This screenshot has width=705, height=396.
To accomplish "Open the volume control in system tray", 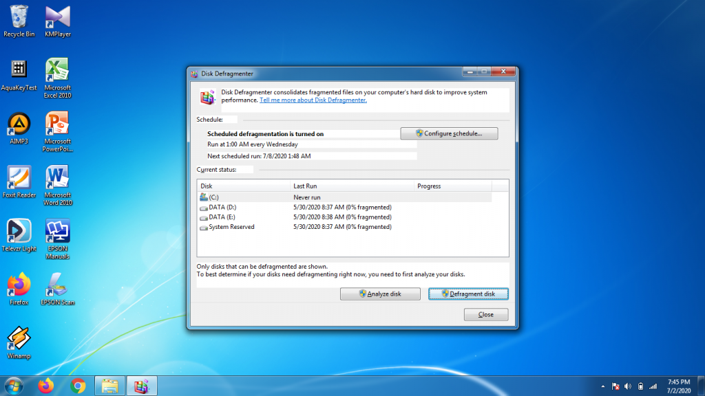I will tap(629, 385).
